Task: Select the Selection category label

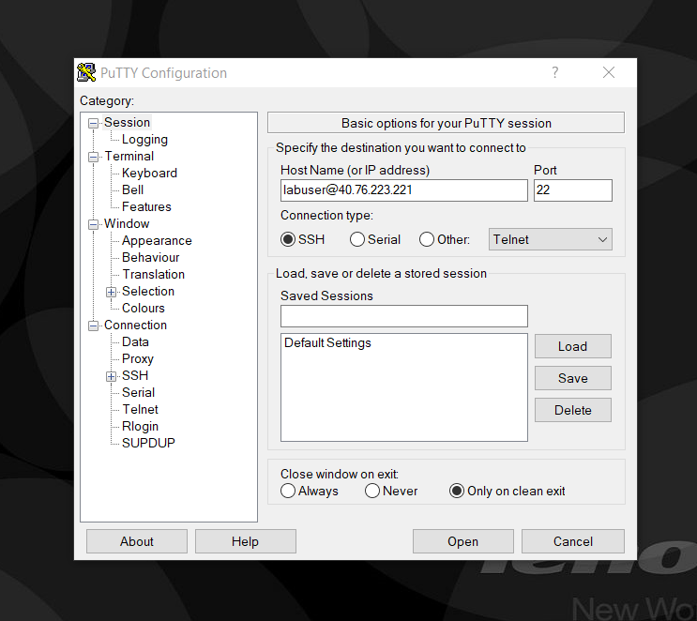Action: (x=148, y=291)
